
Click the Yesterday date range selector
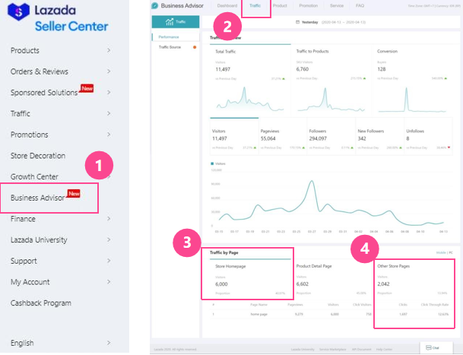point(331,22)
